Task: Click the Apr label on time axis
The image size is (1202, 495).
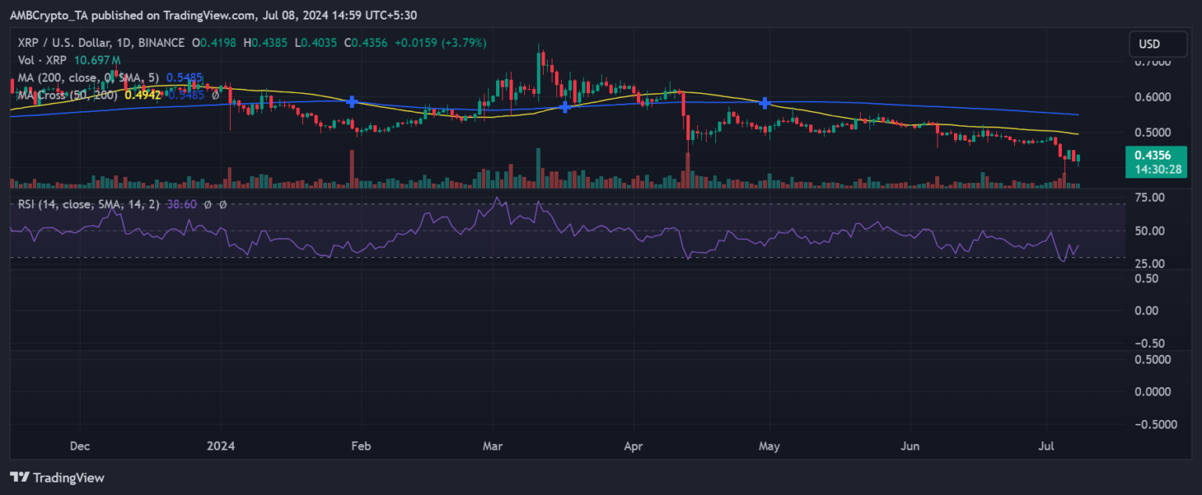Action: coord(633,447)
